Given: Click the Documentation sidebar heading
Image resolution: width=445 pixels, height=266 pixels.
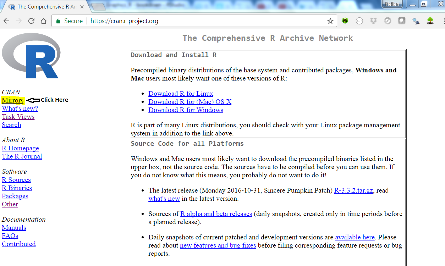Looking at the screenshot, I should [x=24, y=220].
